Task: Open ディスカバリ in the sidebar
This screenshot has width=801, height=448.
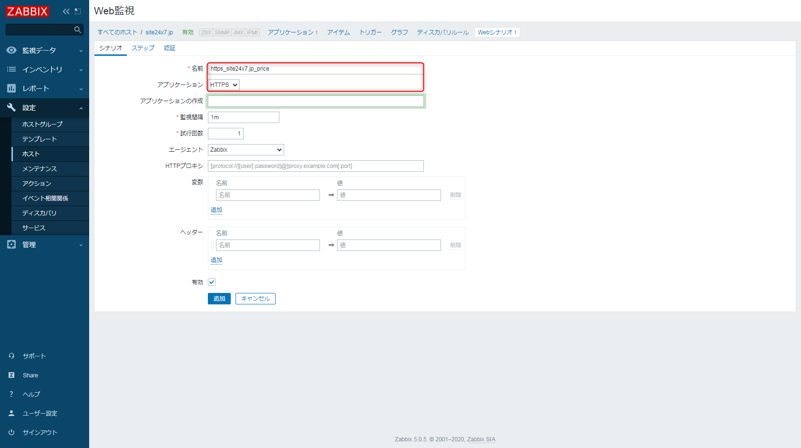Action: coord(50,213)
